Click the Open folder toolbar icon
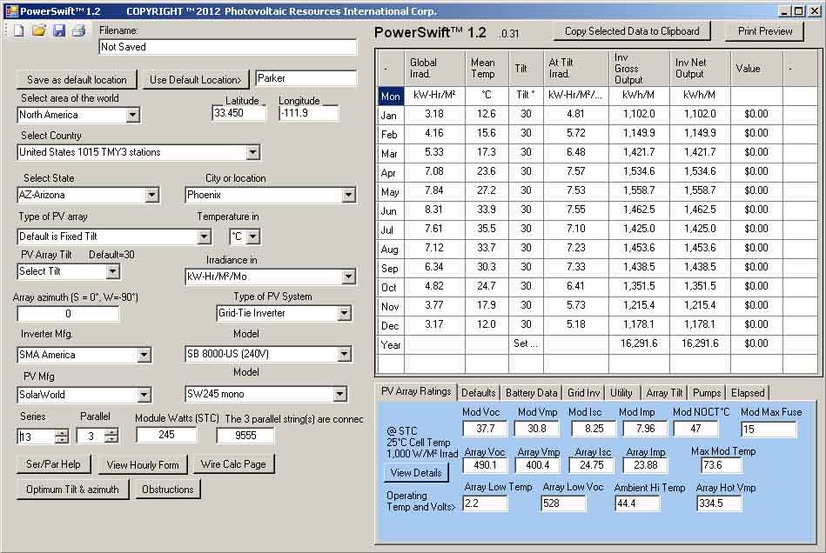Viewport: 826px width, 553px height. coord(38,30)
